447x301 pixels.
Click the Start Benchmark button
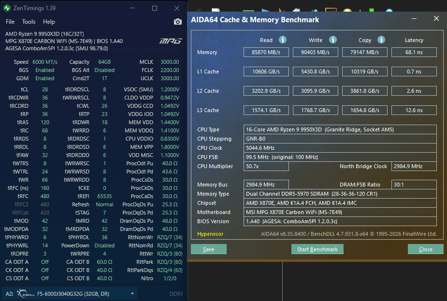(x=317, y=249)
